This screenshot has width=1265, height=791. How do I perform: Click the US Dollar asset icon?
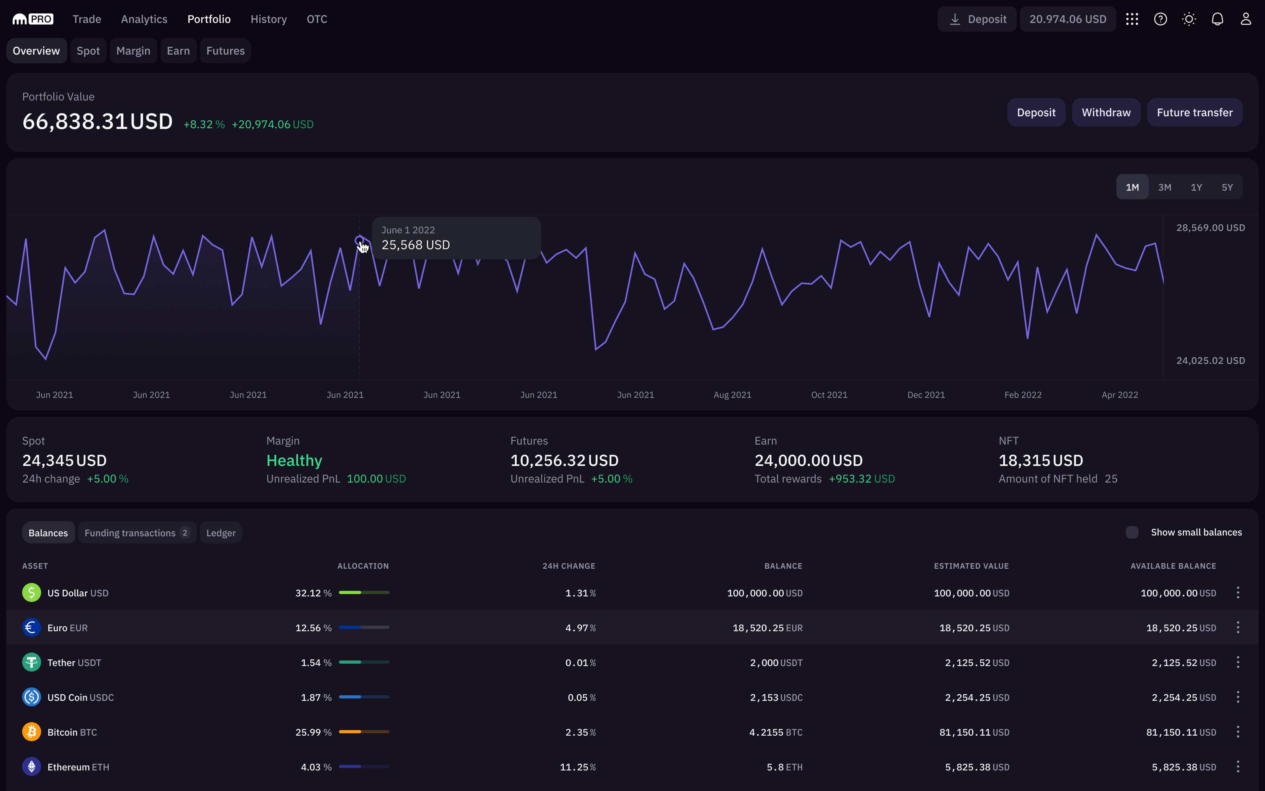31,593
